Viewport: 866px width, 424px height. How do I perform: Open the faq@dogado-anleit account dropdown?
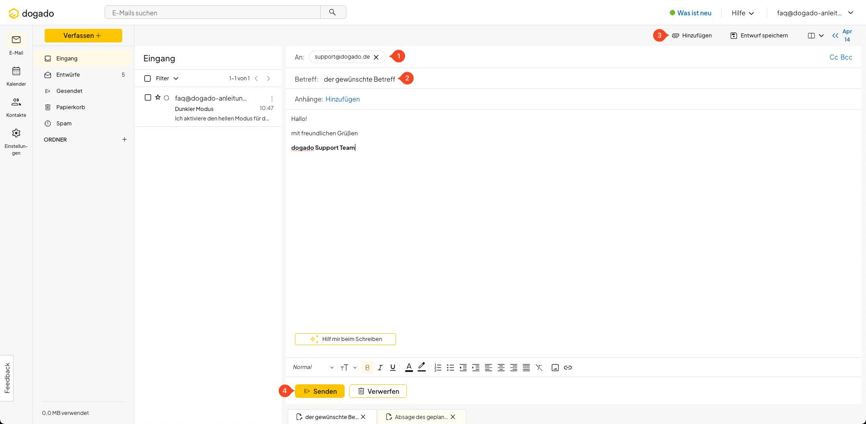pyautogui.click(x=815, y=13)
